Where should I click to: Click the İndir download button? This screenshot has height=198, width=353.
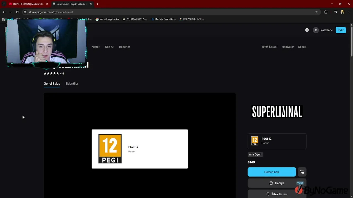click(x=341, y=30)
